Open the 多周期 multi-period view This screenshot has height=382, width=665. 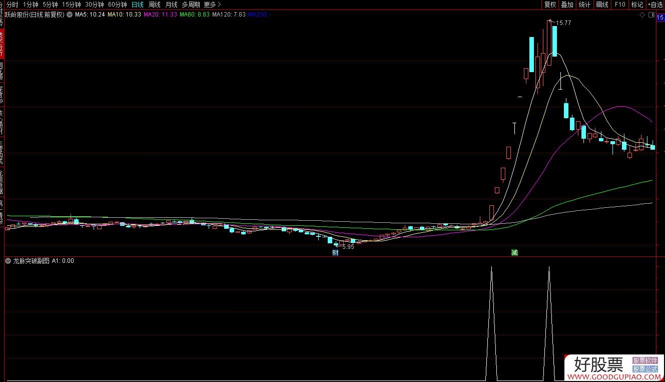tap(191, 5)
